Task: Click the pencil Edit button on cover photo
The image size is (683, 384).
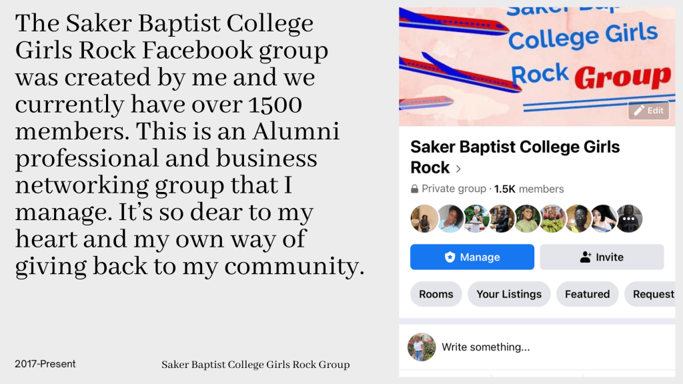Action: click(648, 111)
